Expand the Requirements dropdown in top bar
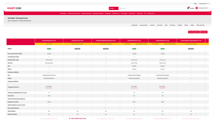The height and width of the screenshot is (121, 215). pyautogui.click(x=204, y=3)
